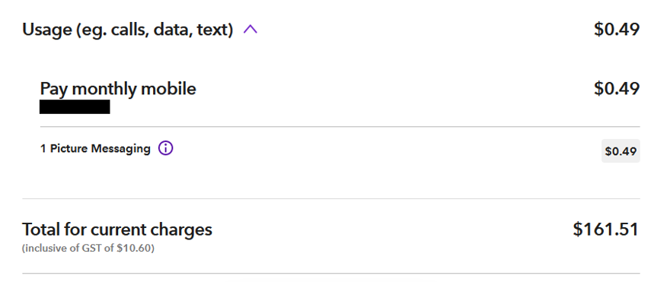Click the grey $0.49 Picture Messaging badge
Image resolution: width=667 pixels, height=282 pixels.
621,151
